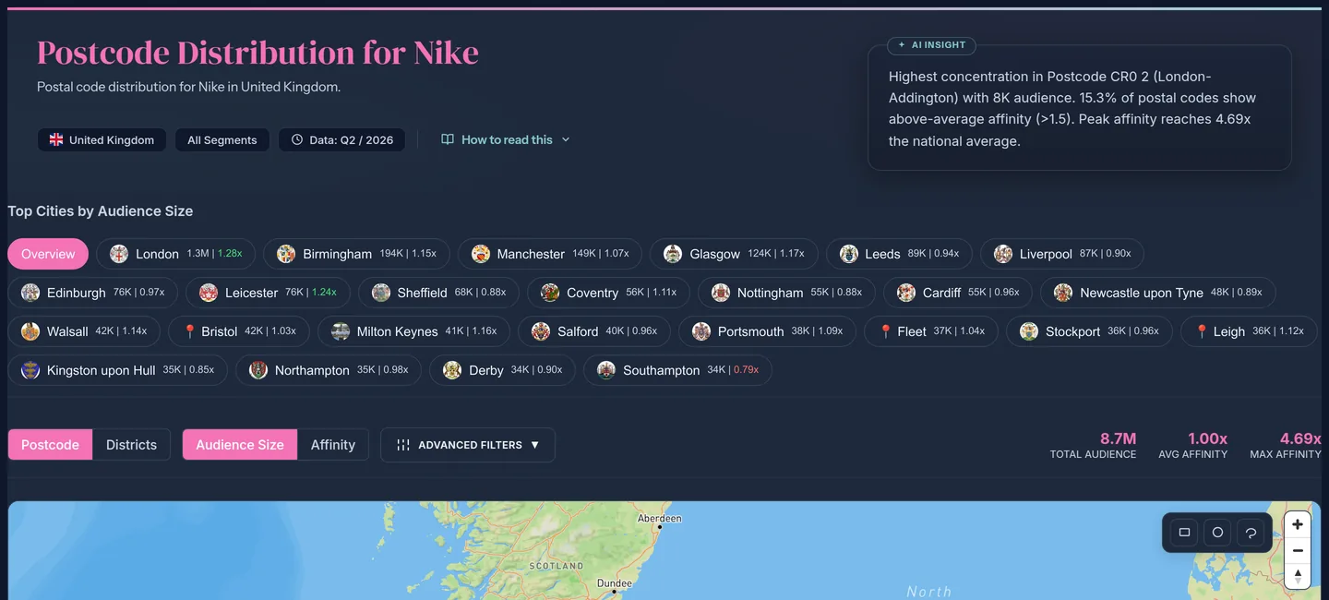
Task: Click the Derby city crest icon
Action: (x=452, y=370)
